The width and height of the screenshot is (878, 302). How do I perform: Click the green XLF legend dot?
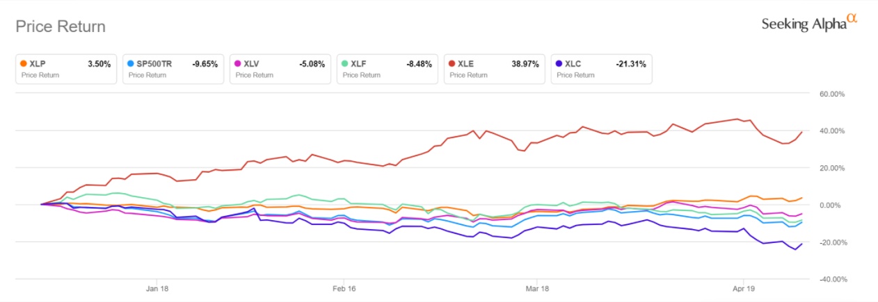tap(346, 64)
